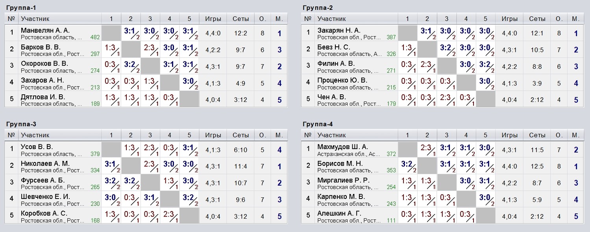This screenshot has height=232, width=590.
Task: Open participant Закарян Н. А. in Группа-2
Action: [x=339, y=30]
